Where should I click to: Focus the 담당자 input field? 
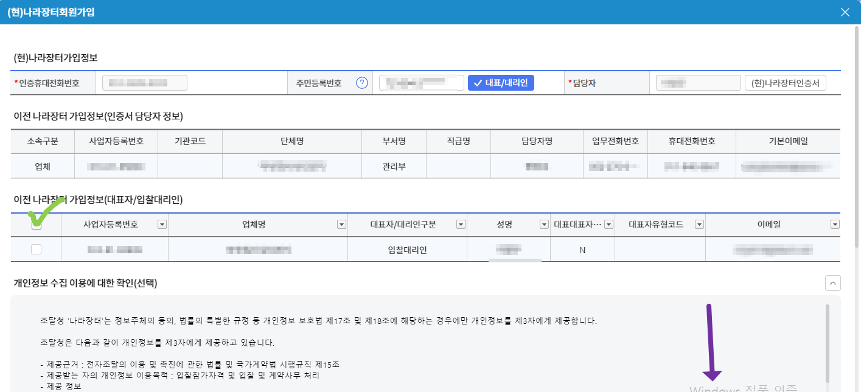[698, 83]
